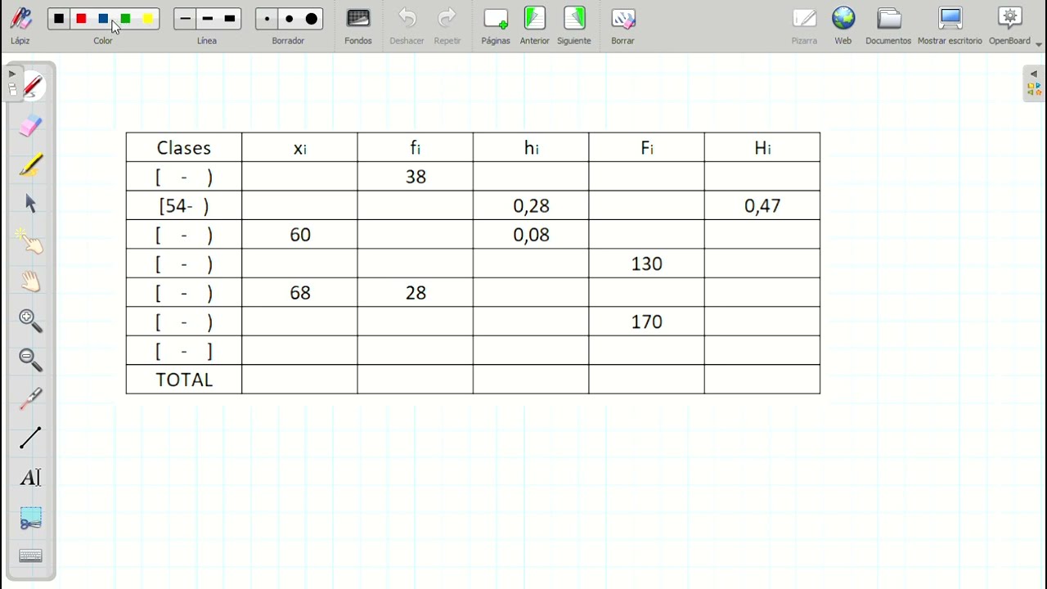
Task: Click the cell with value 170
Action: coord(646,321)
